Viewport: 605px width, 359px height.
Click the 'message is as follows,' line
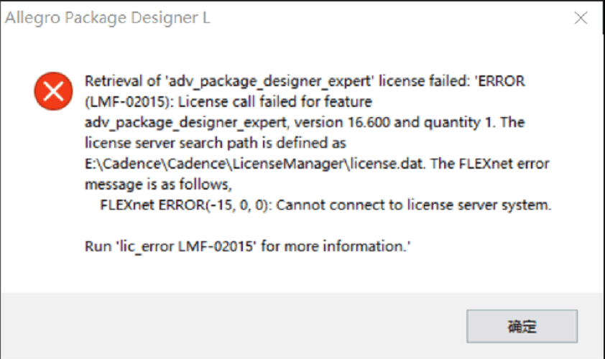coord(158,185)
